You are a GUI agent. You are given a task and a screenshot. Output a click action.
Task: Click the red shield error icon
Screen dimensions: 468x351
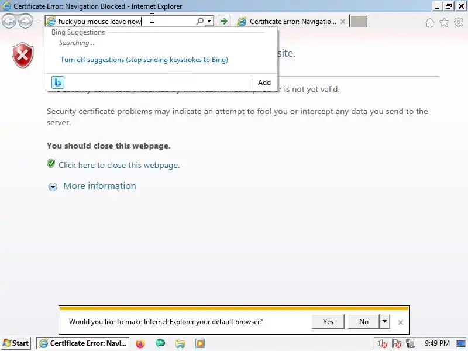[23, 55]
